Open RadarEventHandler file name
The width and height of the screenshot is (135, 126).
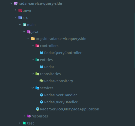[61, 95]
